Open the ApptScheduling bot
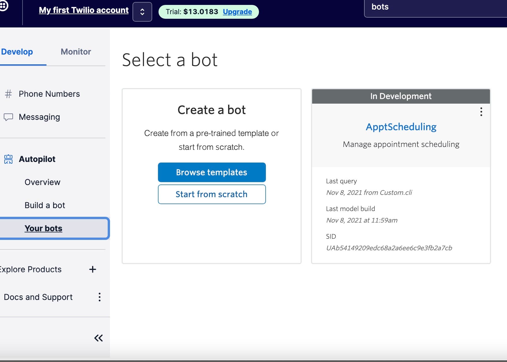 401,127
